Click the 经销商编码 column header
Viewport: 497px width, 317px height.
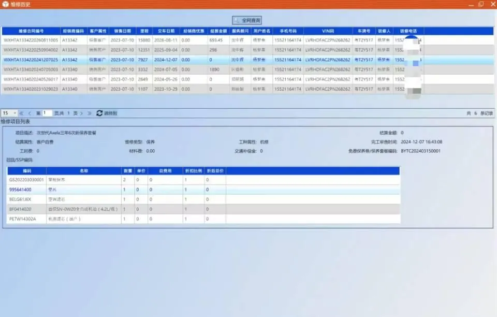pos(73,31)
